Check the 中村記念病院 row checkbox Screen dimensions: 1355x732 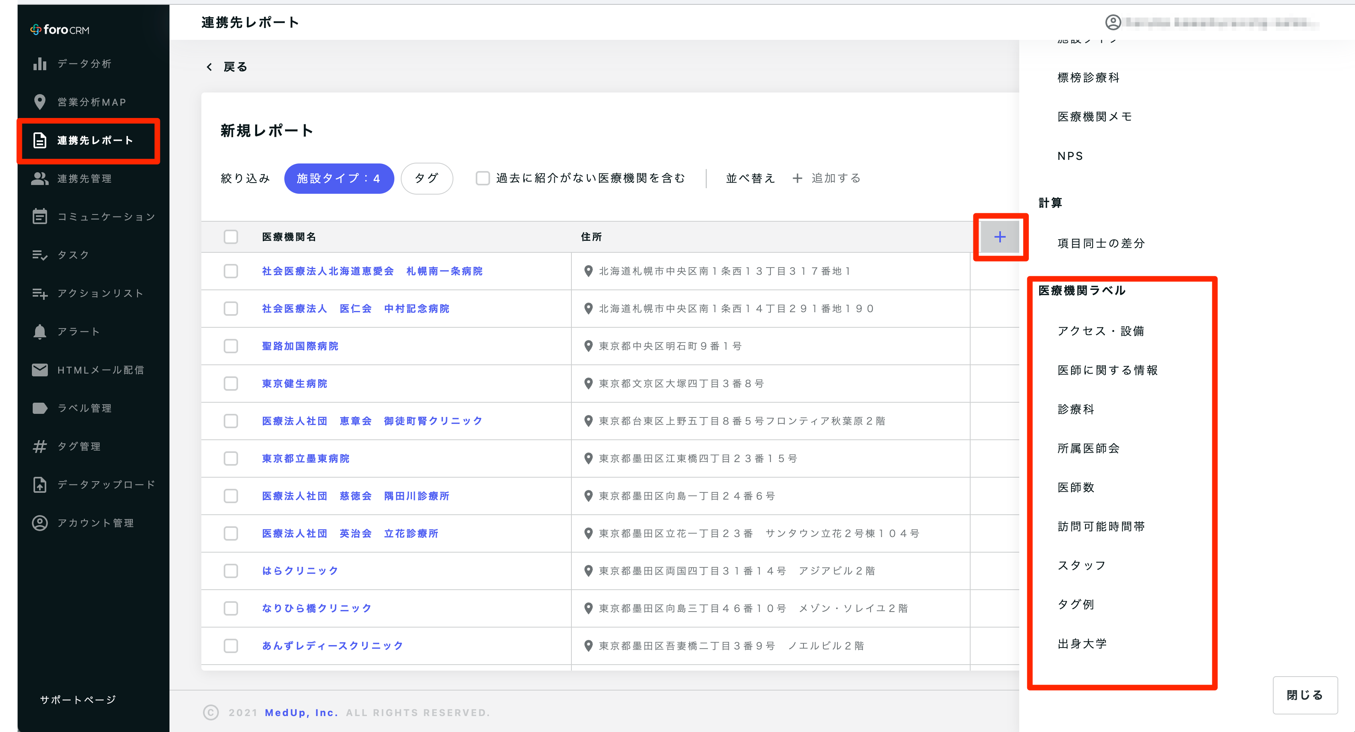(231, 309)
